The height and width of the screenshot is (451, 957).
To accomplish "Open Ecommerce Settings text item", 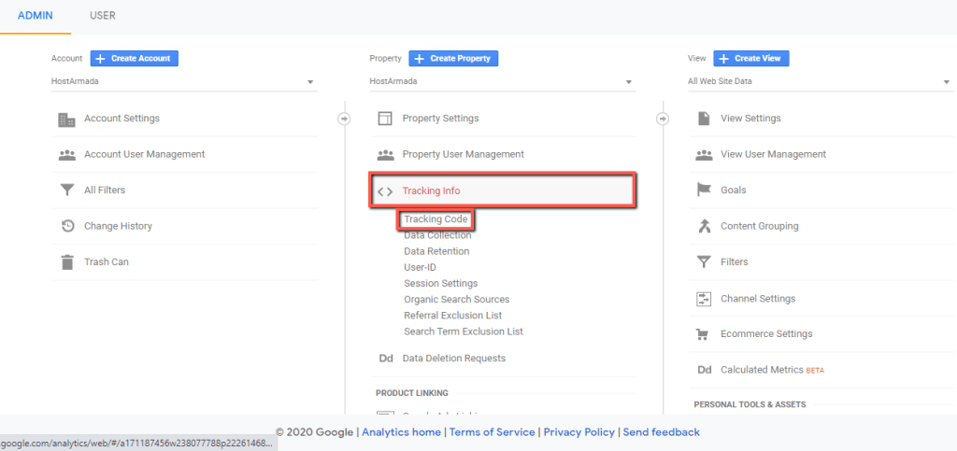I will point(766,334).
